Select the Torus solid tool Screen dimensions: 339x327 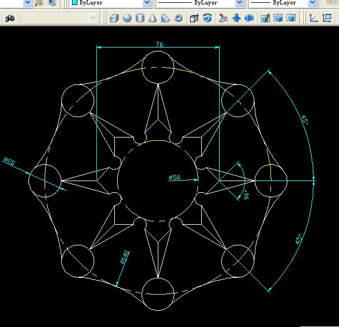tap(178, 18)
